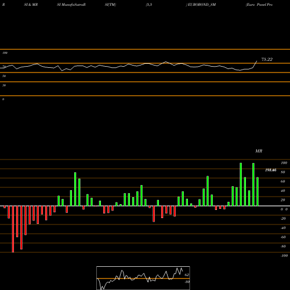
Task: Click the mini RSI thumbnail chart
Action: pos(143,278)
